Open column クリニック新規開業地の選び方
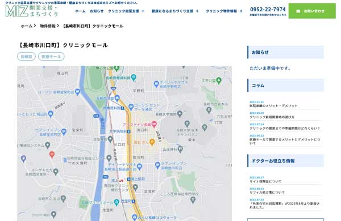 tap(272, 117)
